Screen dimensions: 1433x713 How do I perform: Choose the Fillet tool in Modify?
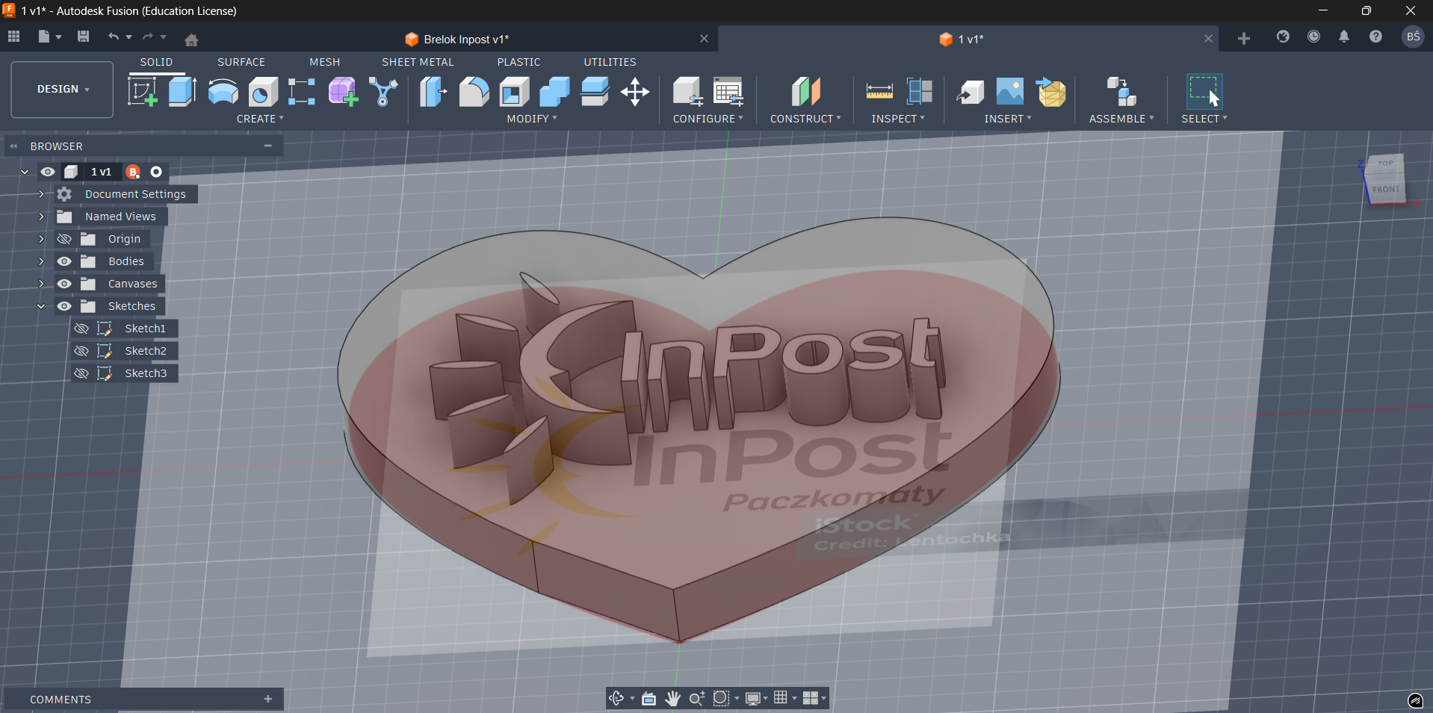[x=474, y=92]
